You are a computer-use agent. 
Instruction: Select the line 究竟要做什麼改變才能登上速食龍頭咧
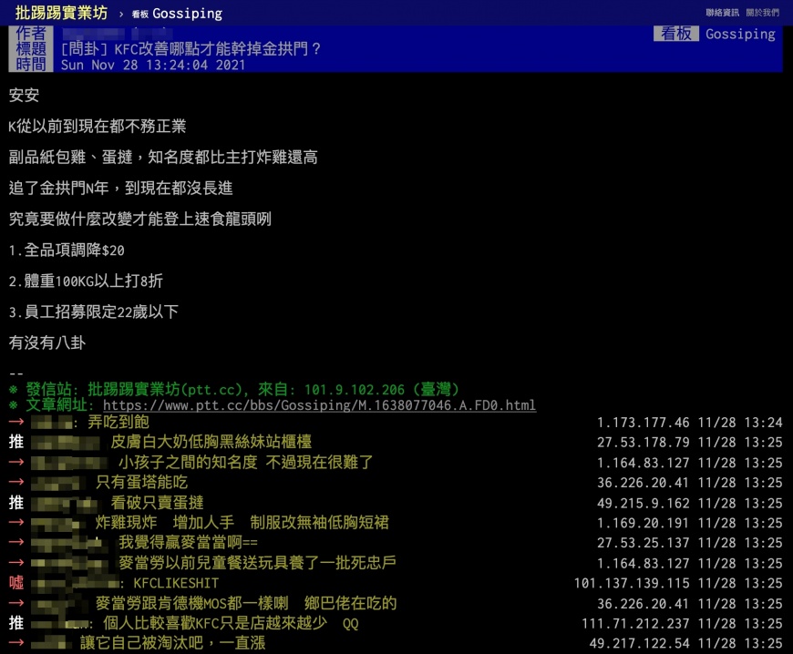[140, 219]
